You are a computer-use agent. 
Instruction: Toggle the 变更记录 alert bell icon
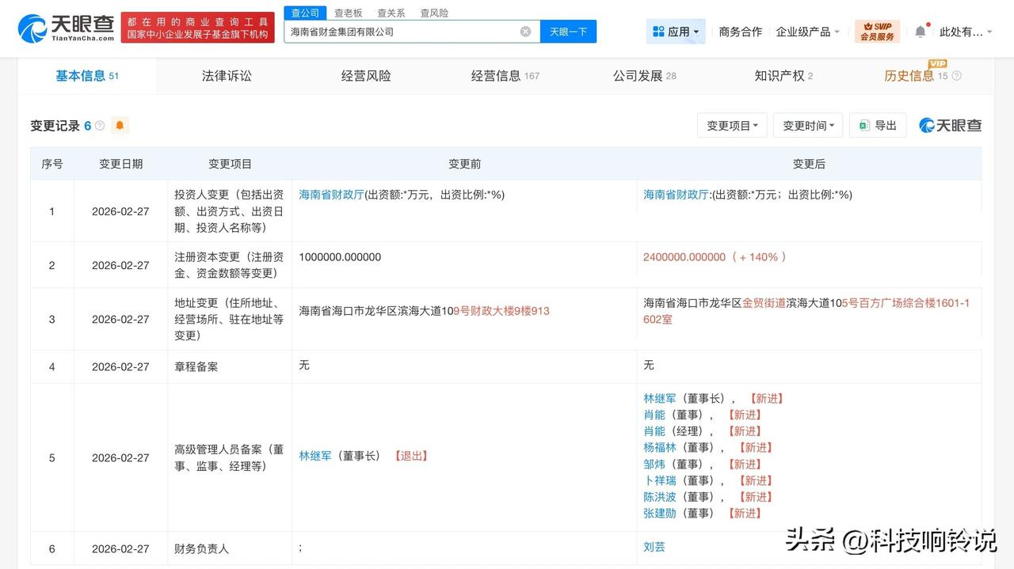click(x=120, y=125)
